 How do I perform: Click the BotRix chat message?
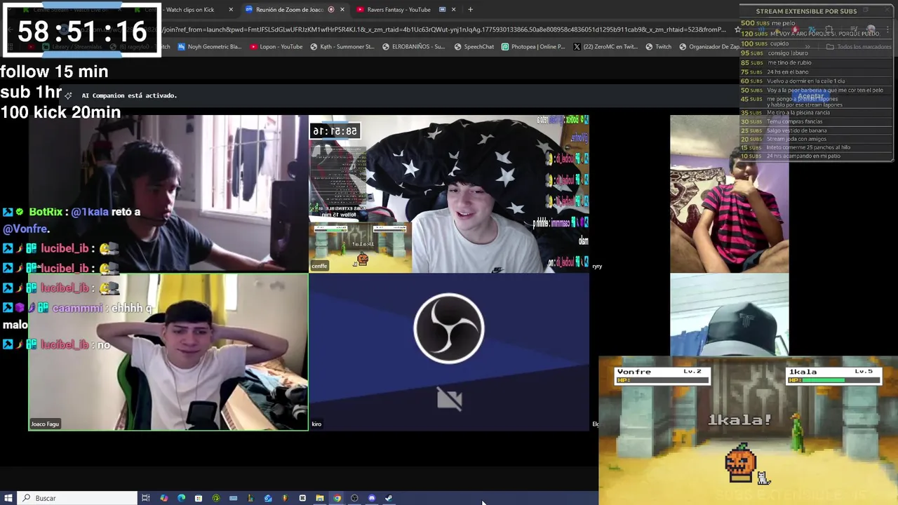pos(72,220)
